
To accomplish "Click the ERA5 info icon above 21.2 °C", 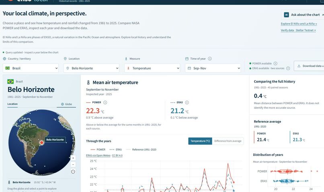I will tap(187, 102).
